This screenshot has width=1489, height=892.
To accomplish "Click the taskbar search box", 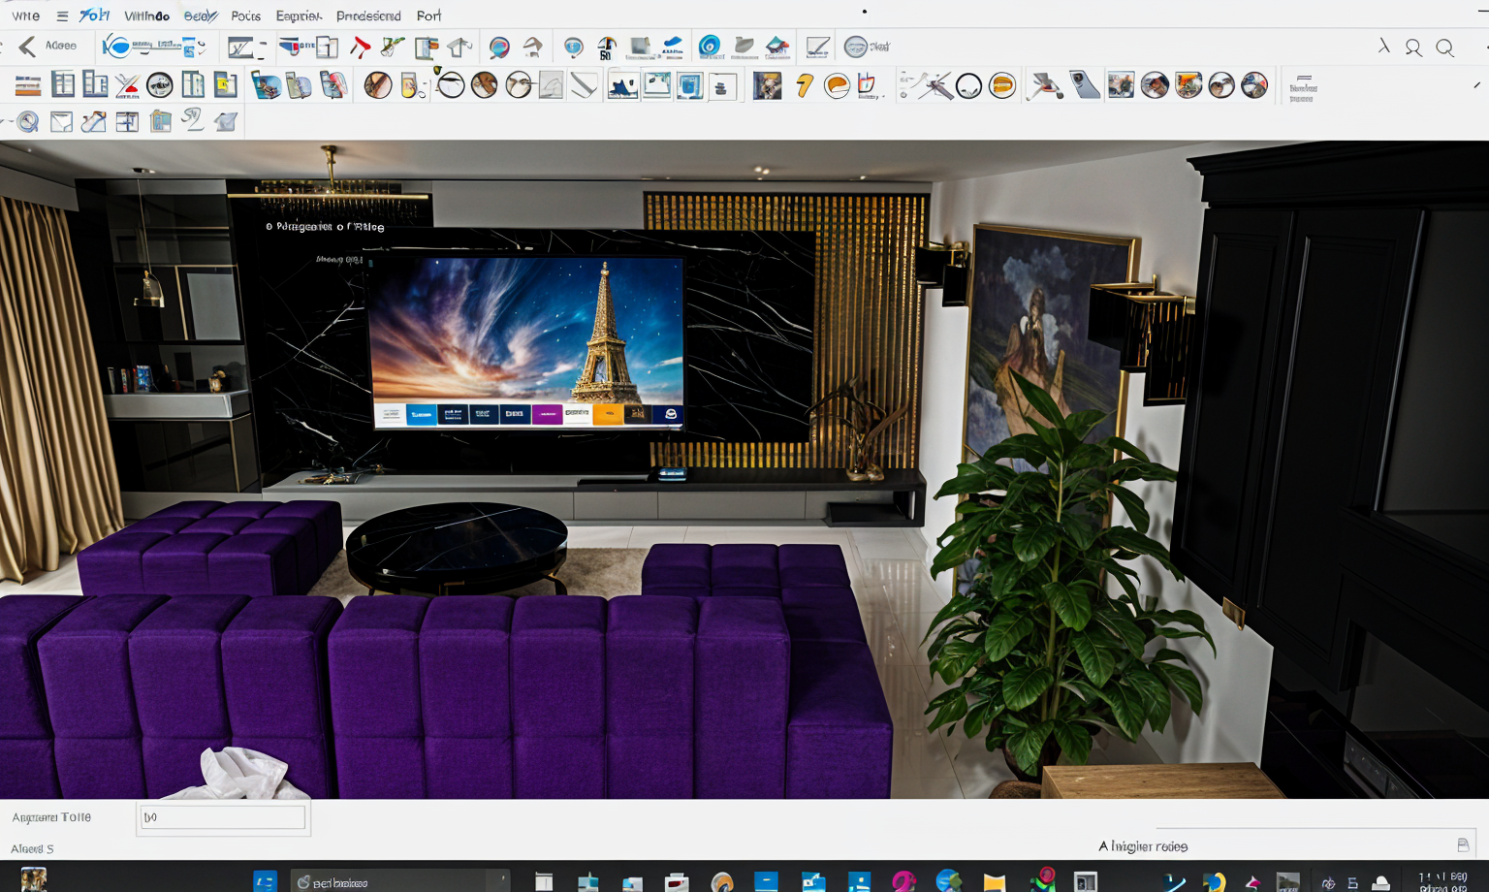I will pos(399,881).
